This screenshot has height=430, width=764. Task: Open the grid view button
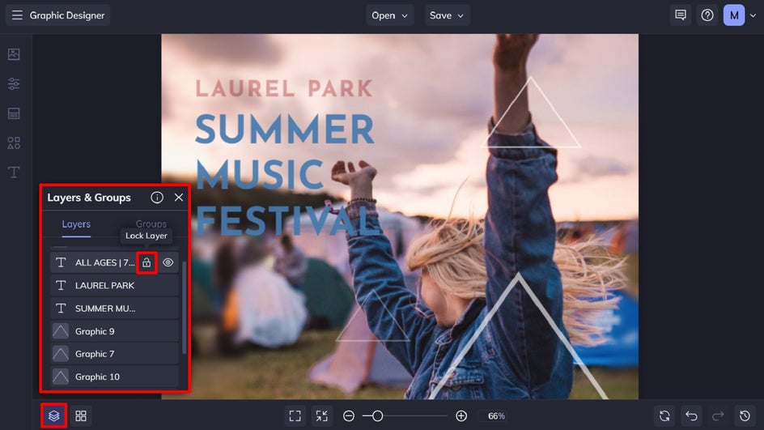(81, 416)
